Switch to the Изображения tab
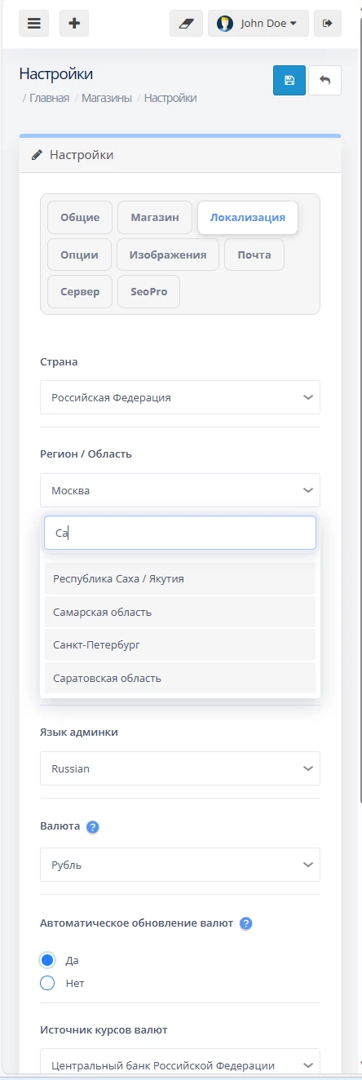This screenshot has width=362, height=1080. click(168, 255)
